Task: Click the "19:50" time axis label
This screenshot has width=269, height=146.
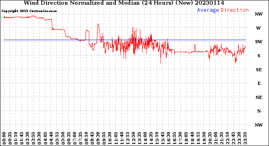Action: tap(204, 138)
